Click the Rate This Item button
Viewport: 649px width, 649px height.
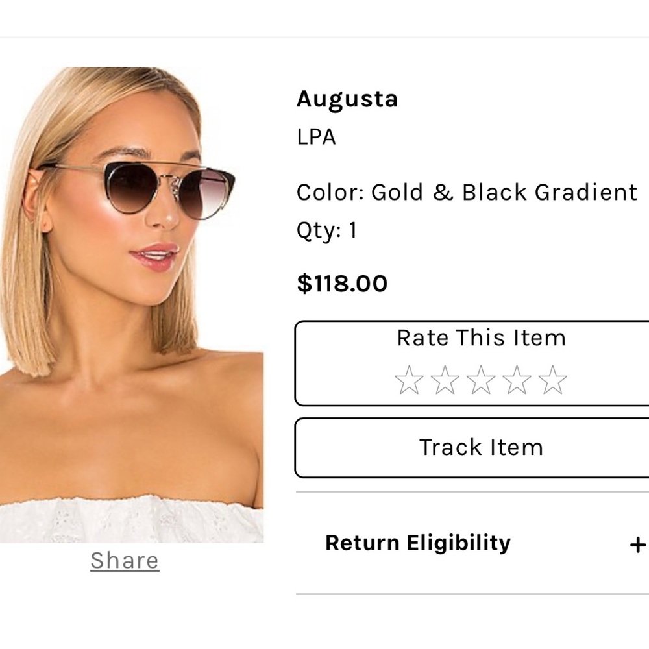(x=482, y=338)
